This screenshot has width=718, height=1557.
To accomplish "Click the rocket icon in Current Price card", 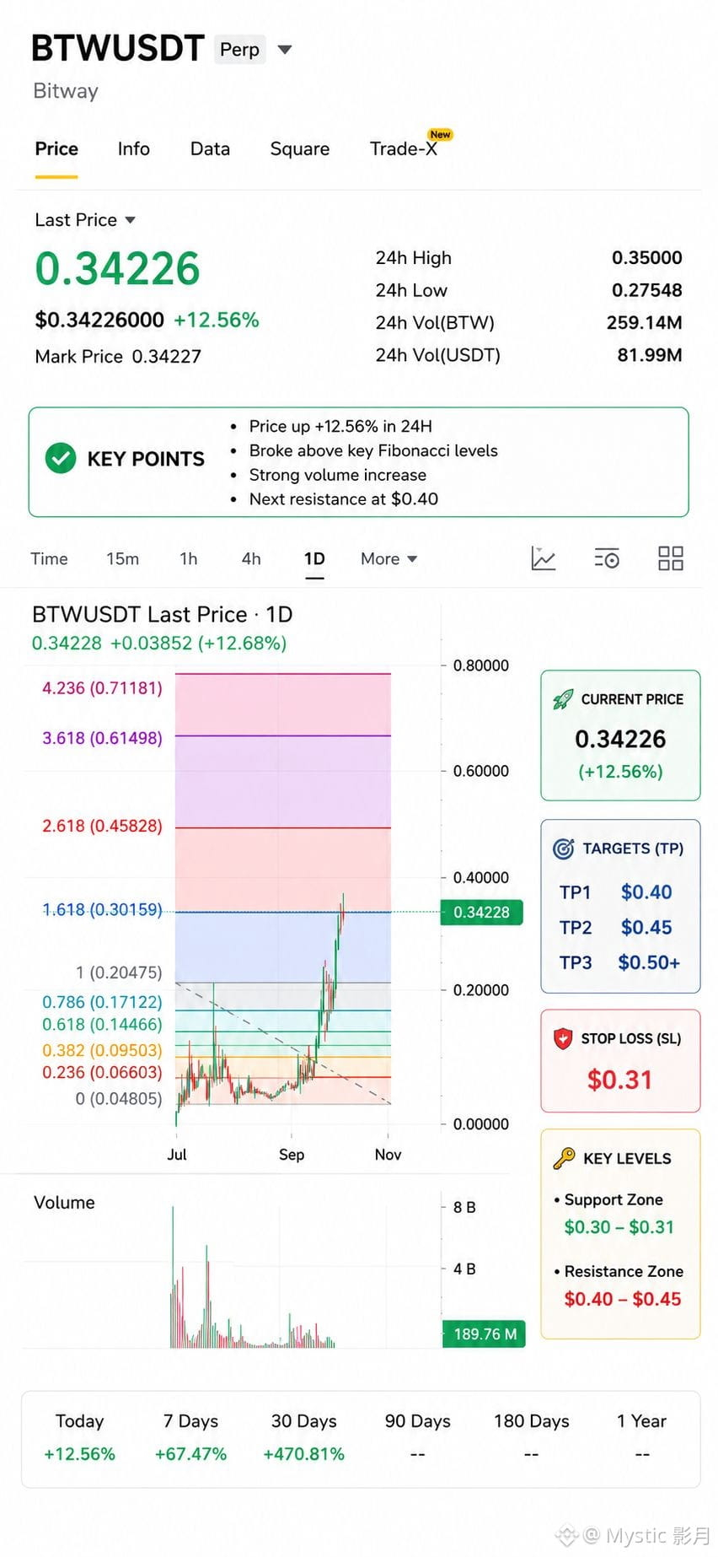I will (563, 699).
